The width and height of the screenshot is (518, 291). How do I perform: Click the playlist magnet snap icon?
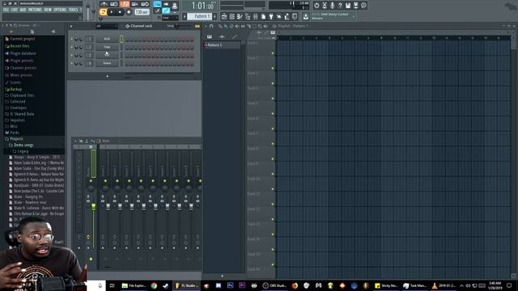(x=211, y=26)
